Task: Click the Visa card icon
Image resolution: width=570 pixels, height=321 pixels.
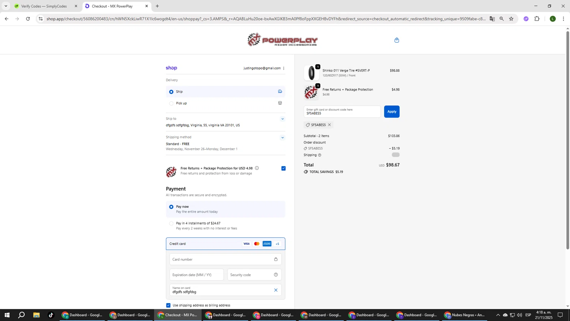Action: click(247, 244)
